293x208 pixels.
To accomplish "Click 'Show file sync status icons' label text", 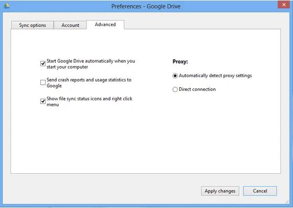I will click(x=89, y=101).
